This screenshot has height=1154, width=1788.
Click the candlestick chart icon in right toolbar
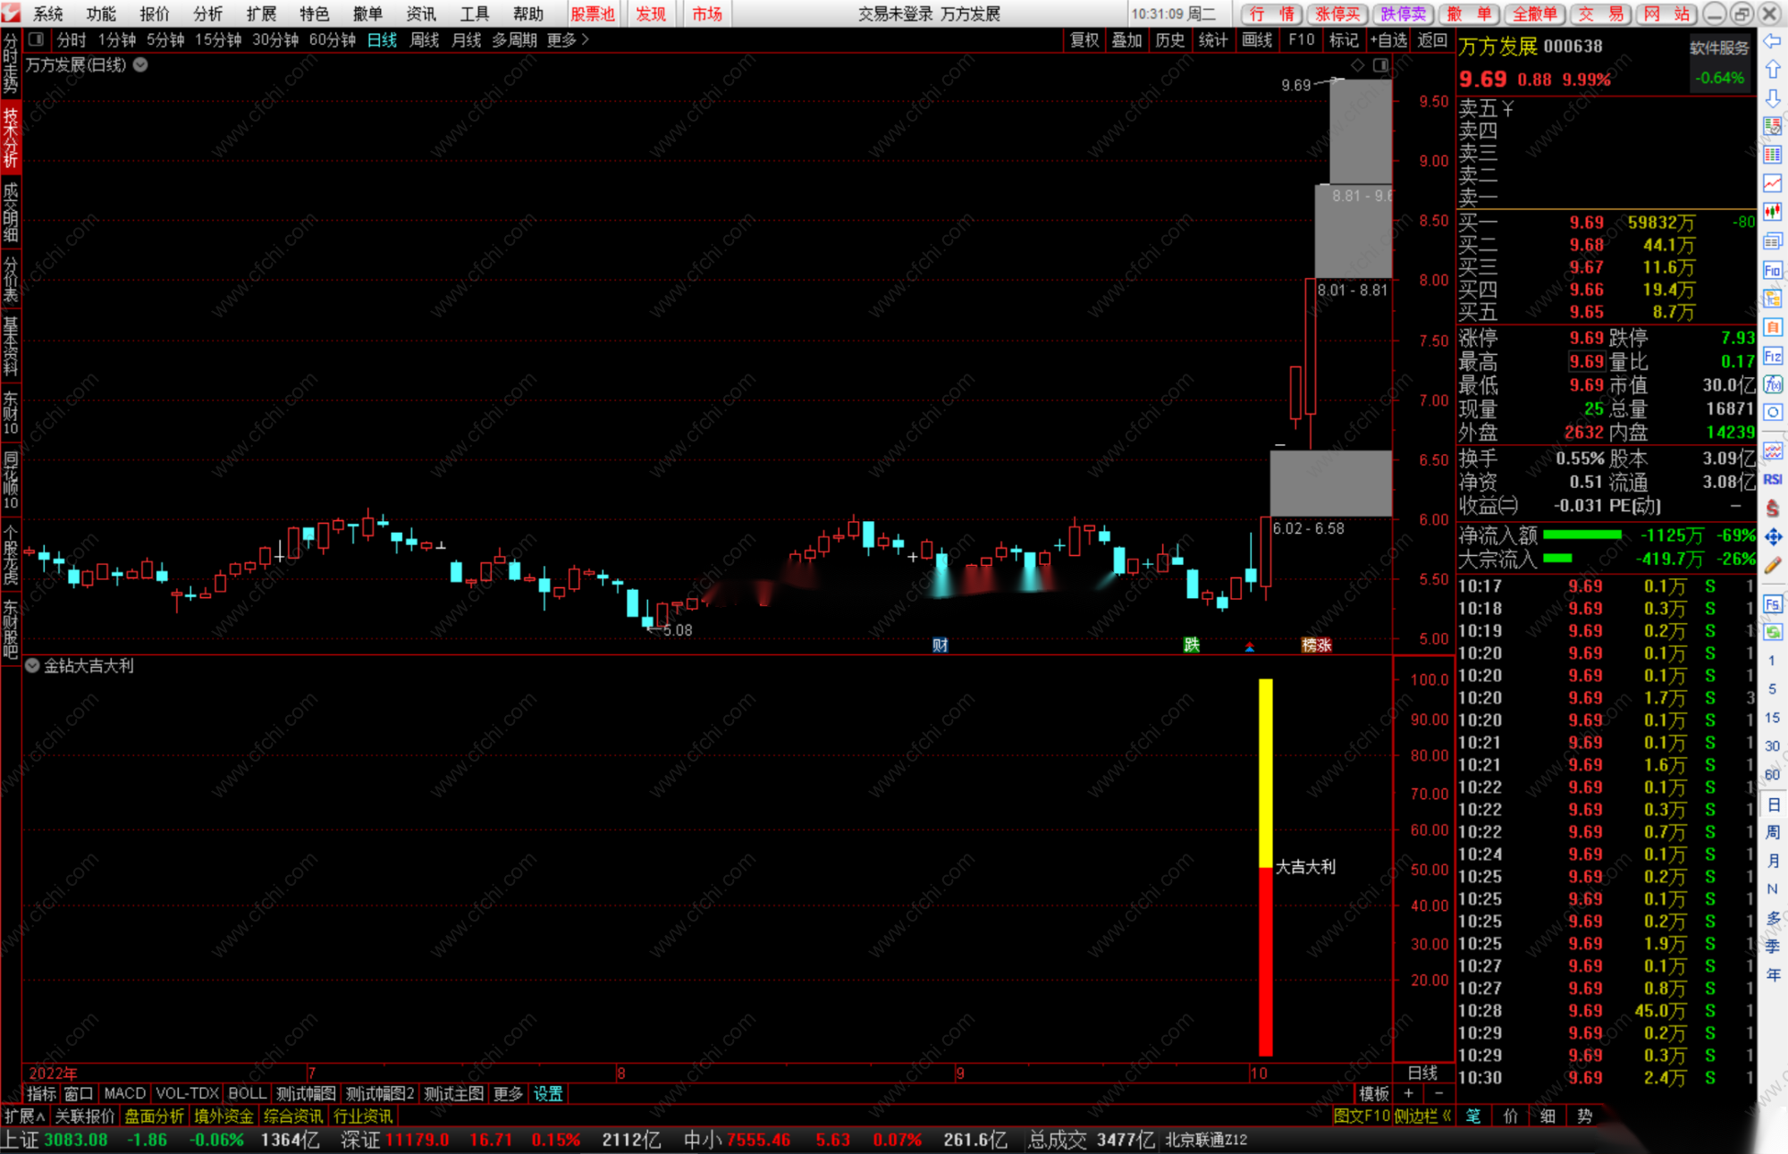click(1772, 212)
